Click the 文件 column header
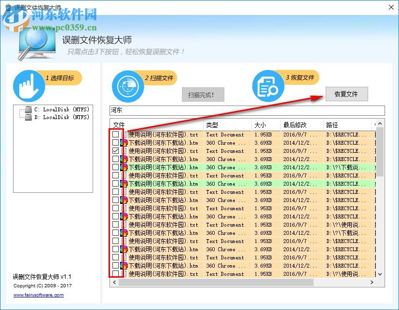Screen dimensions: 399x310 tap(119, 125)
